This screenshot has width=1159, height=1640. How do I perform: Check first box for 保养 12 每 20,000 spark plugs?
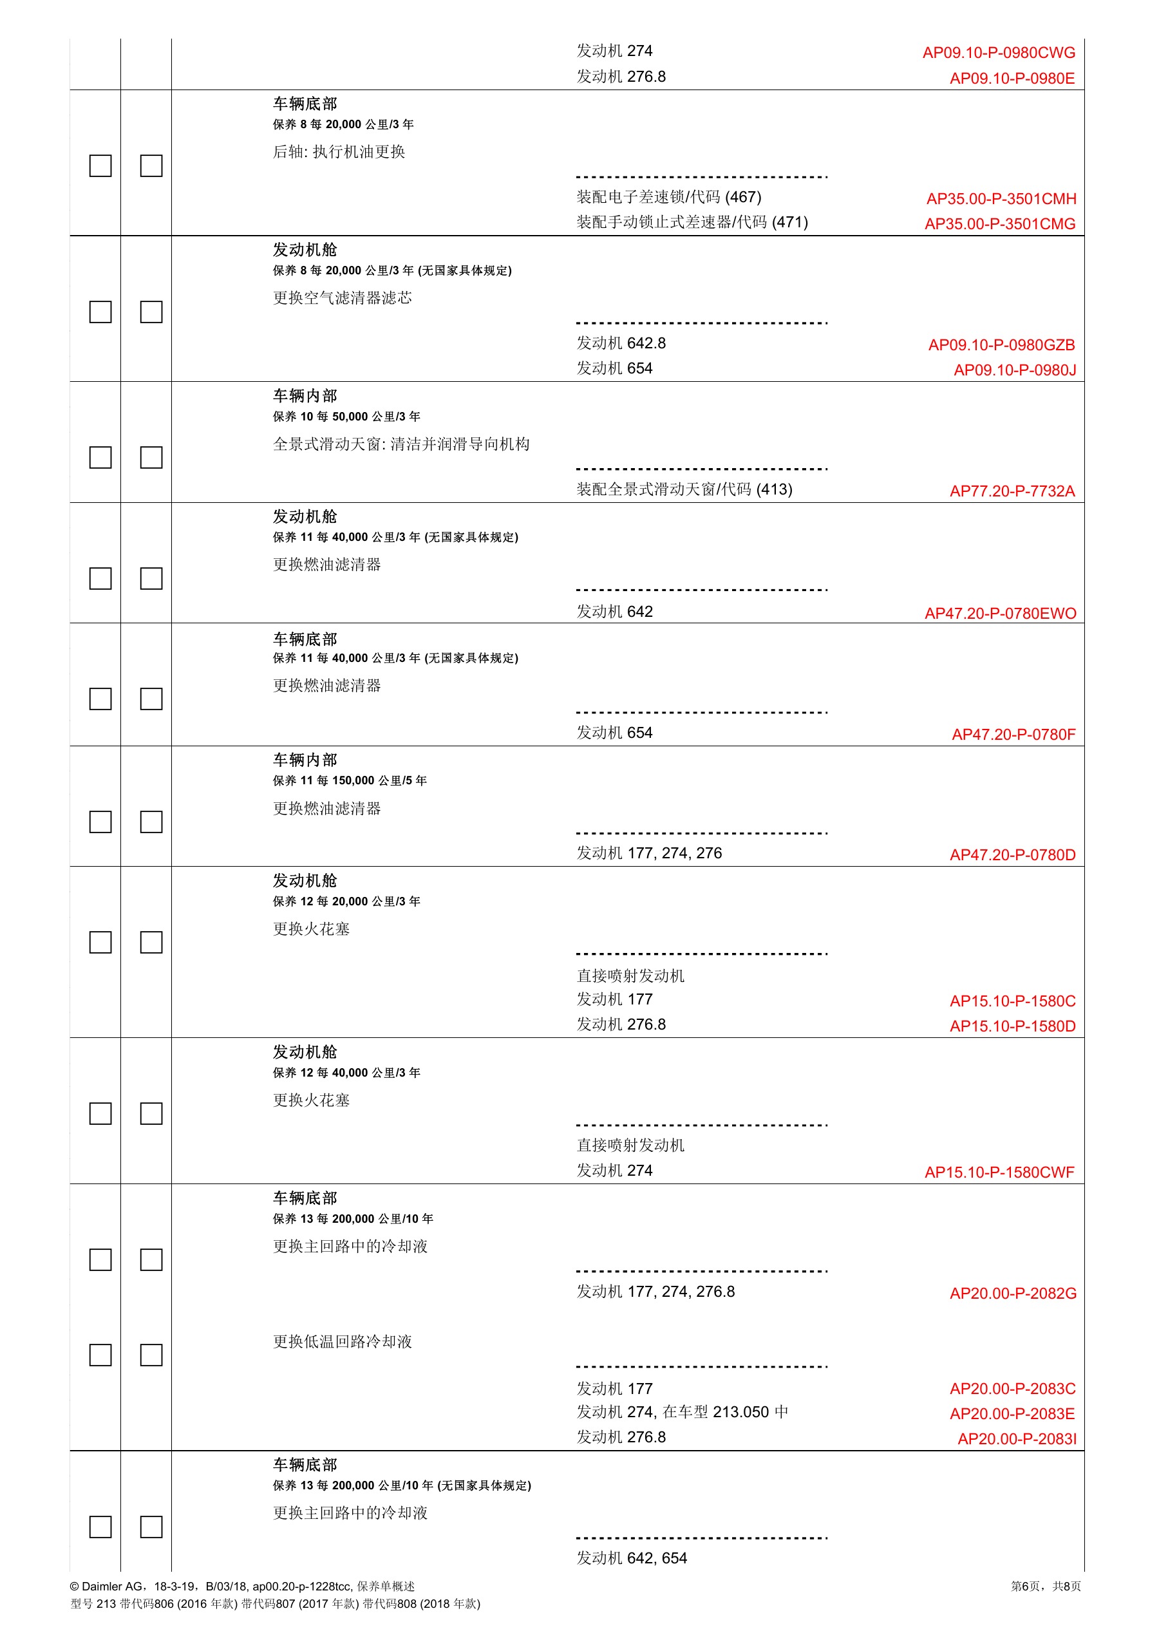pyautogui.click(x=100, y=942)
